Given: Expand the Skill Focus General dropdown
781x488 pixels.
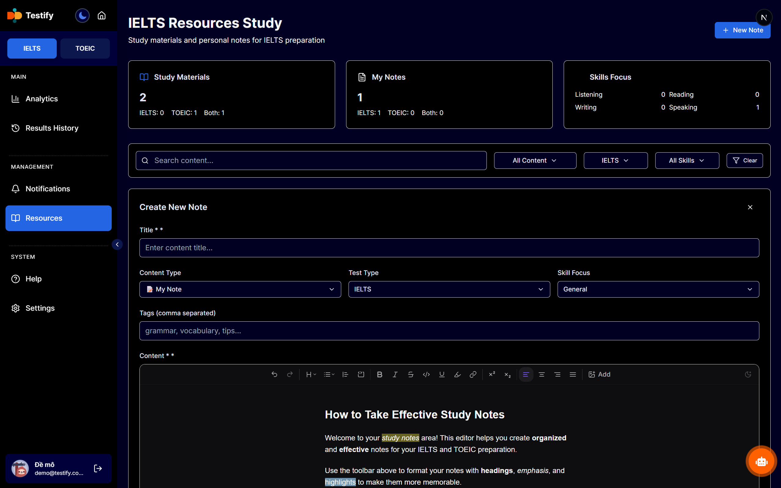Looking at the screenshot, I should 658,289.
